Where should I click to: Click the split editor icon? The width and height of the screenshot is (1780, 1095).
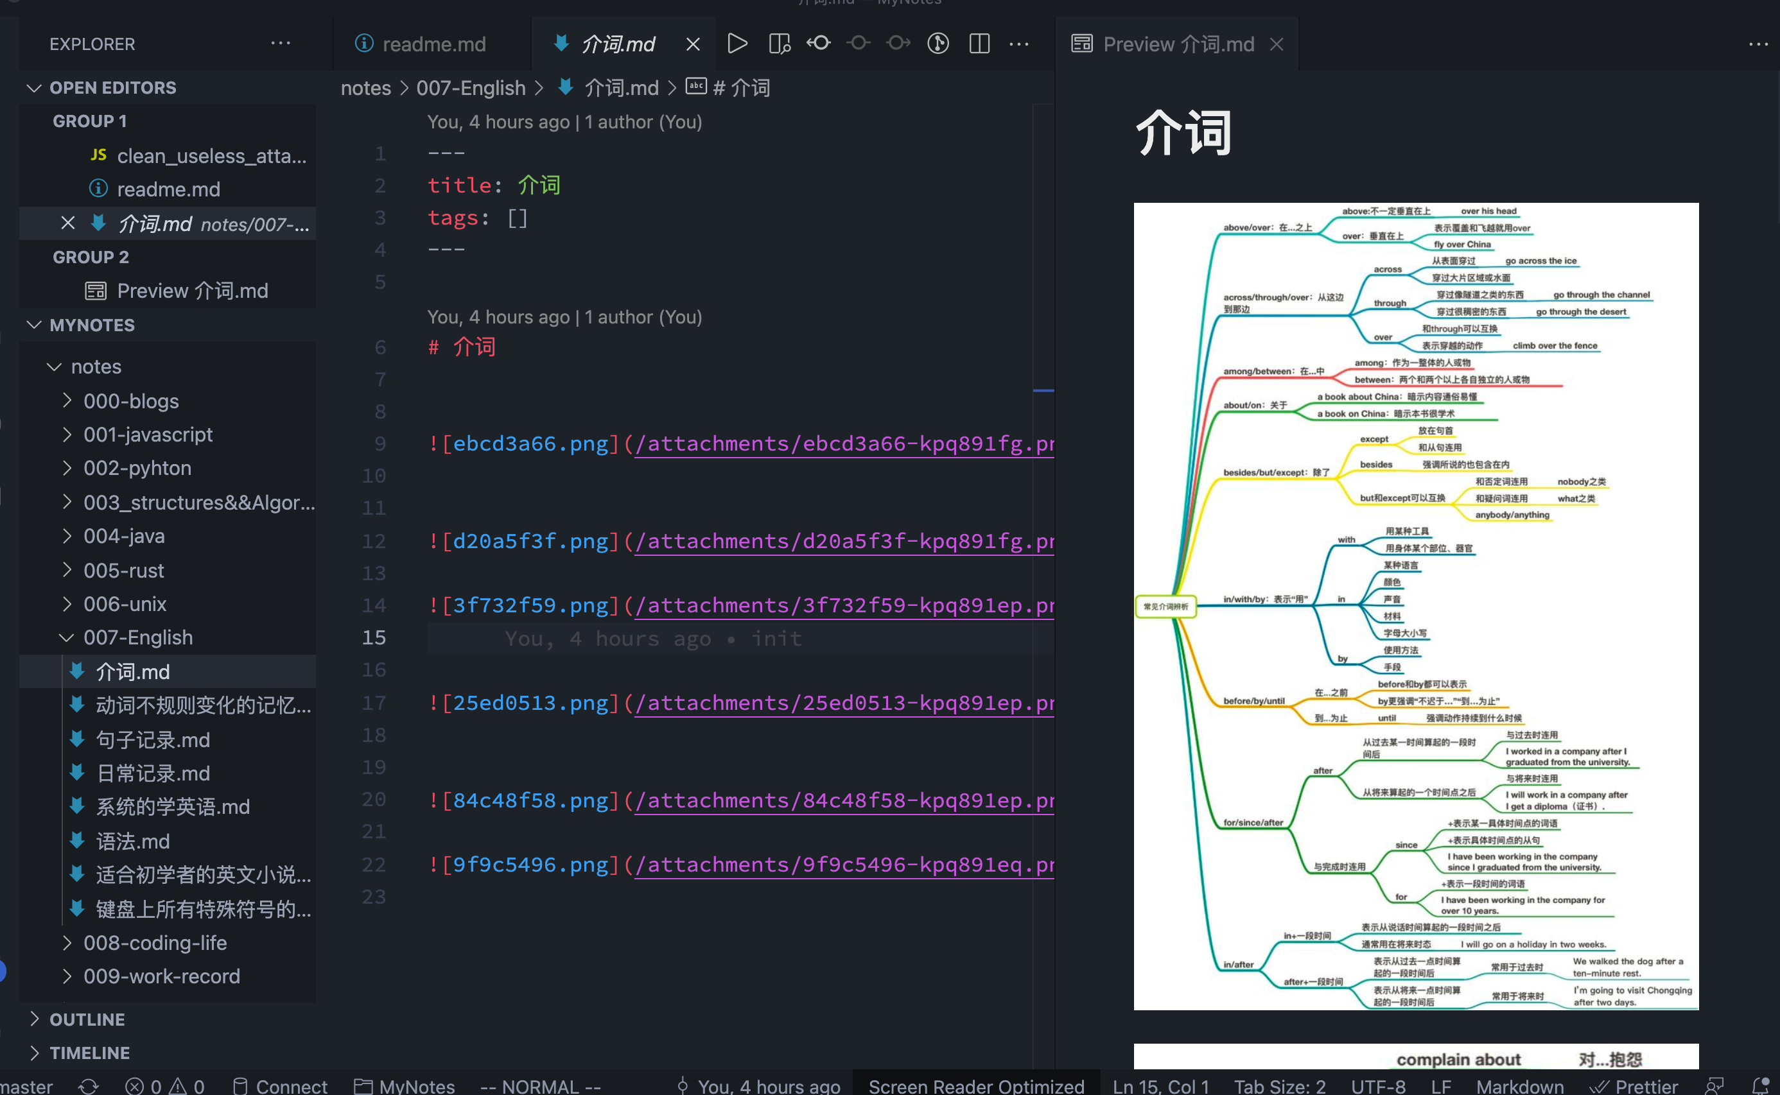(x=979, y=43)
